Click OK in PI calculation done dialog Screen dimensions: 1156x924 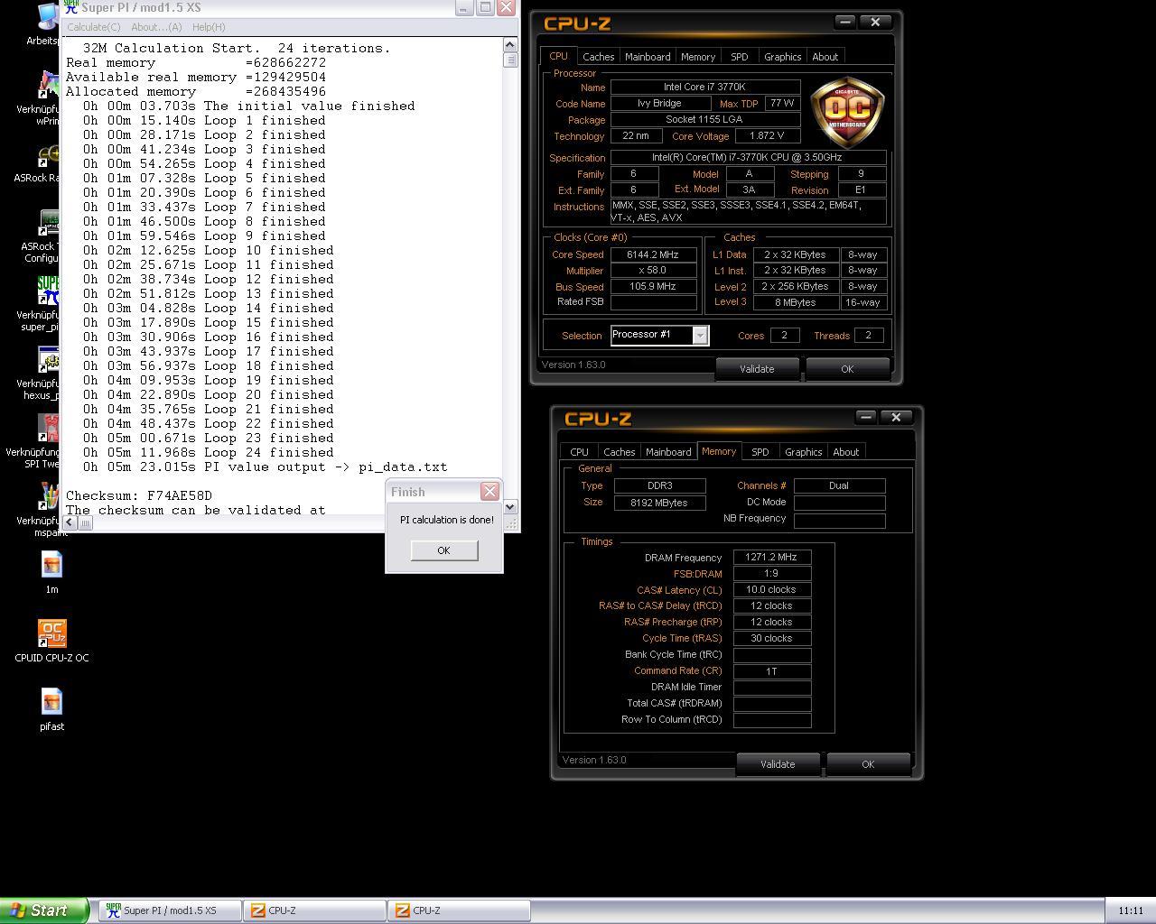443,550
